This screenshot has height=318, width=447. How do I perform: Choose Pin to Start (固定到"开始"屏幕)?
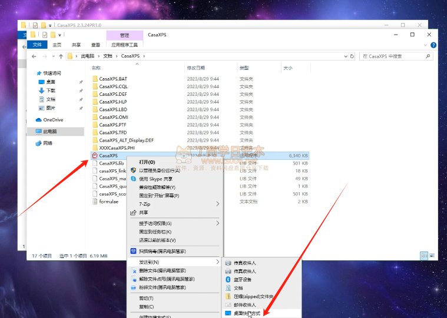click(159, 196)
